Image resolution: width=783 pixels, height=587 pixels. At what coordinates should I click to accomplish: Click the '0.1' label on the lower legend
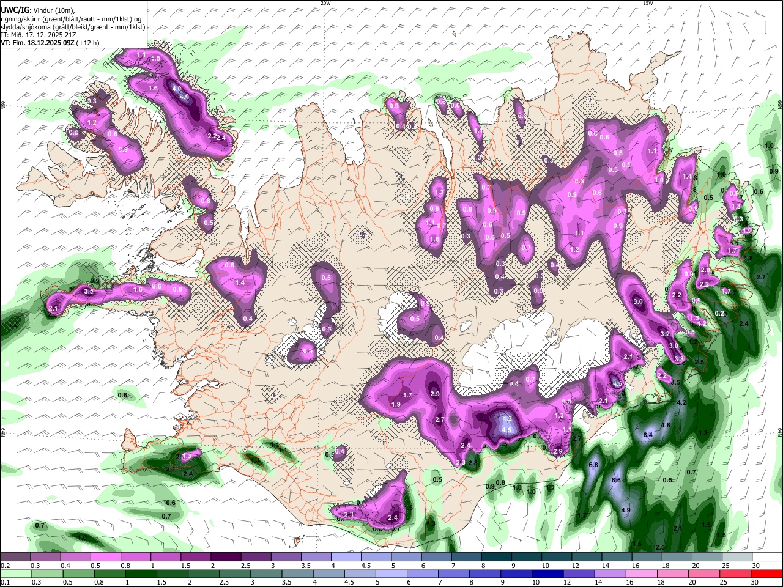click(6, 582)
